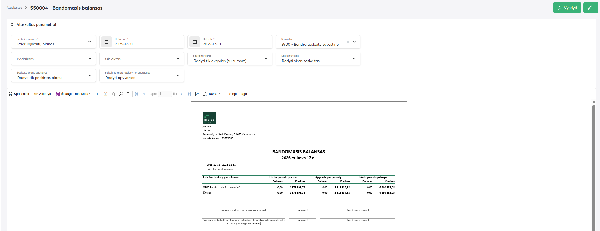Click the text editor icon in toolbar

tap(129, 94)
